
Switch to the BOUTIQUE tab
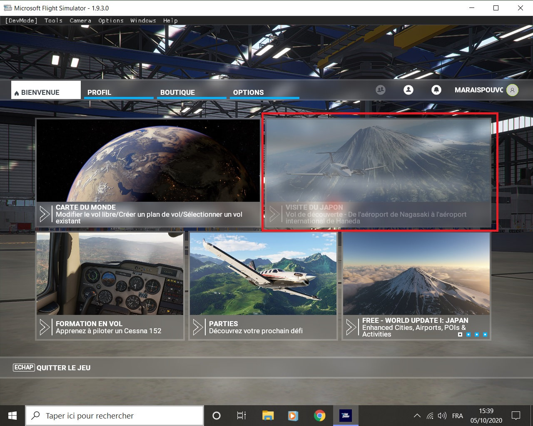click(192, 92)
